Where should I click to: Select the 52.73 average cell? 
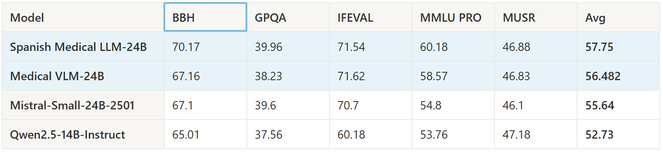click(x=618, y=134)
